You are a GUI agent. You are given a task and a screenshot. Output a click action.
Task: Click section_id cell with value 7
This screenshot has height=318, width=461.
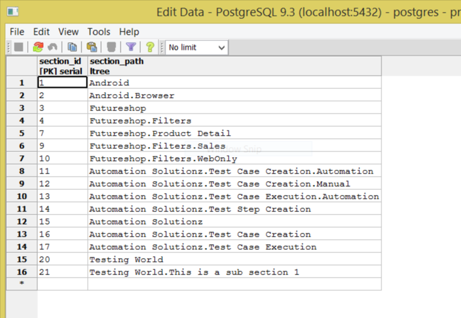point(63,133)
